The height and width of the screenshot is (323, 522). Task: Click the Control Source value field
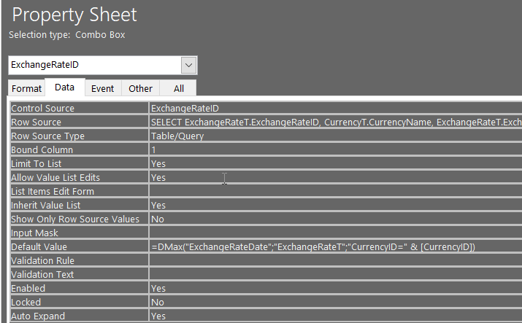tap(335, 108)
